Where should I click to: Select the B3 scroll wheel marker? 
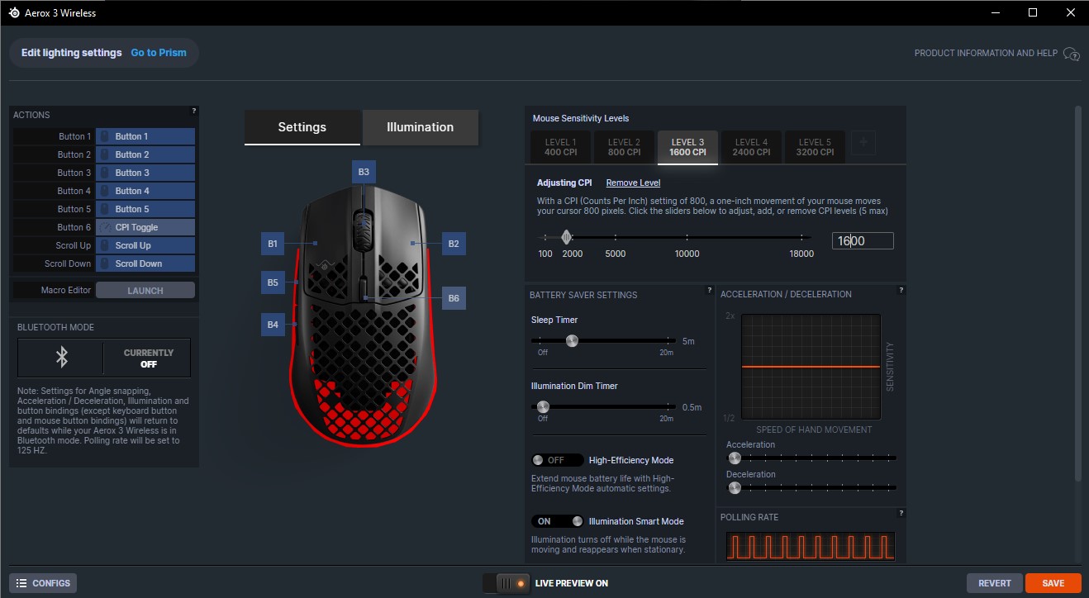click(364, 172)
